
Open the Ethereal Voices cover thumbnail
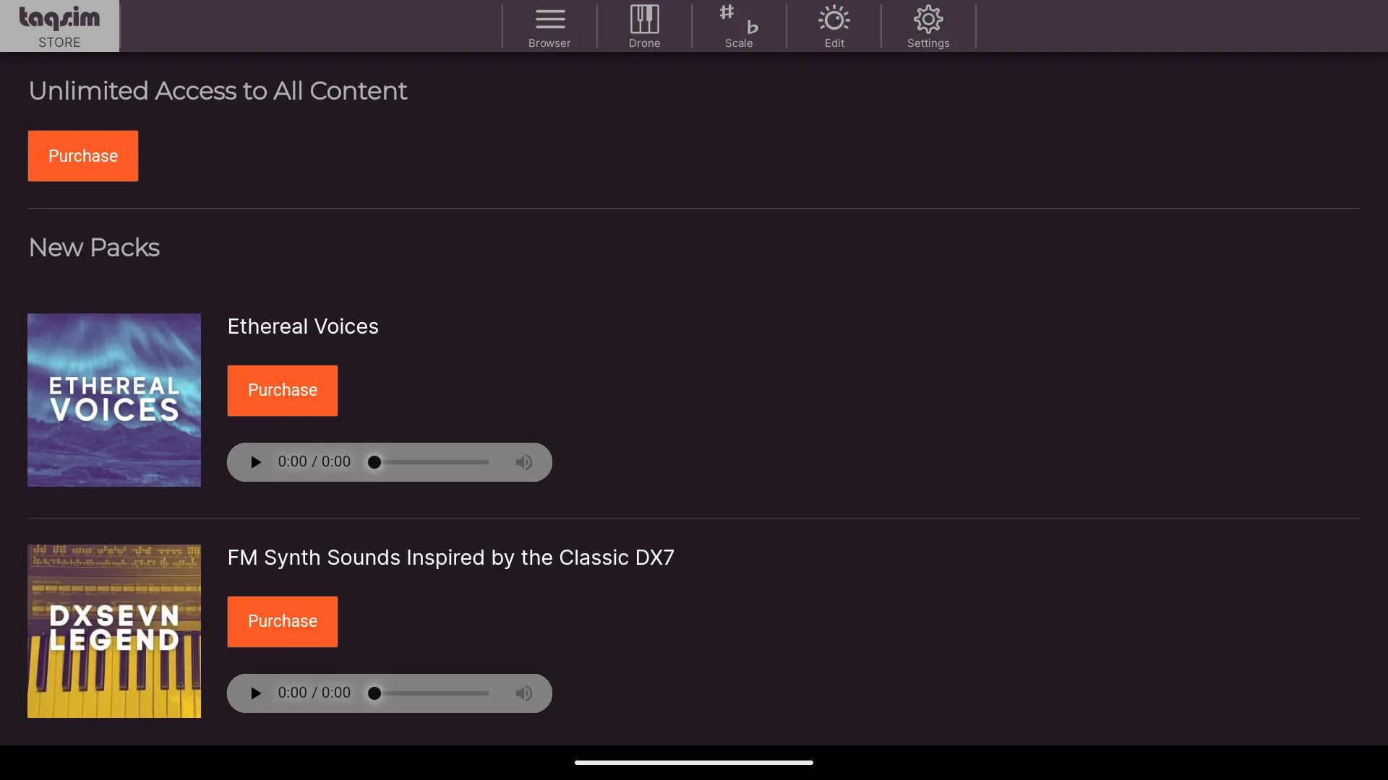pyautogui.click(x=114, y=400)
